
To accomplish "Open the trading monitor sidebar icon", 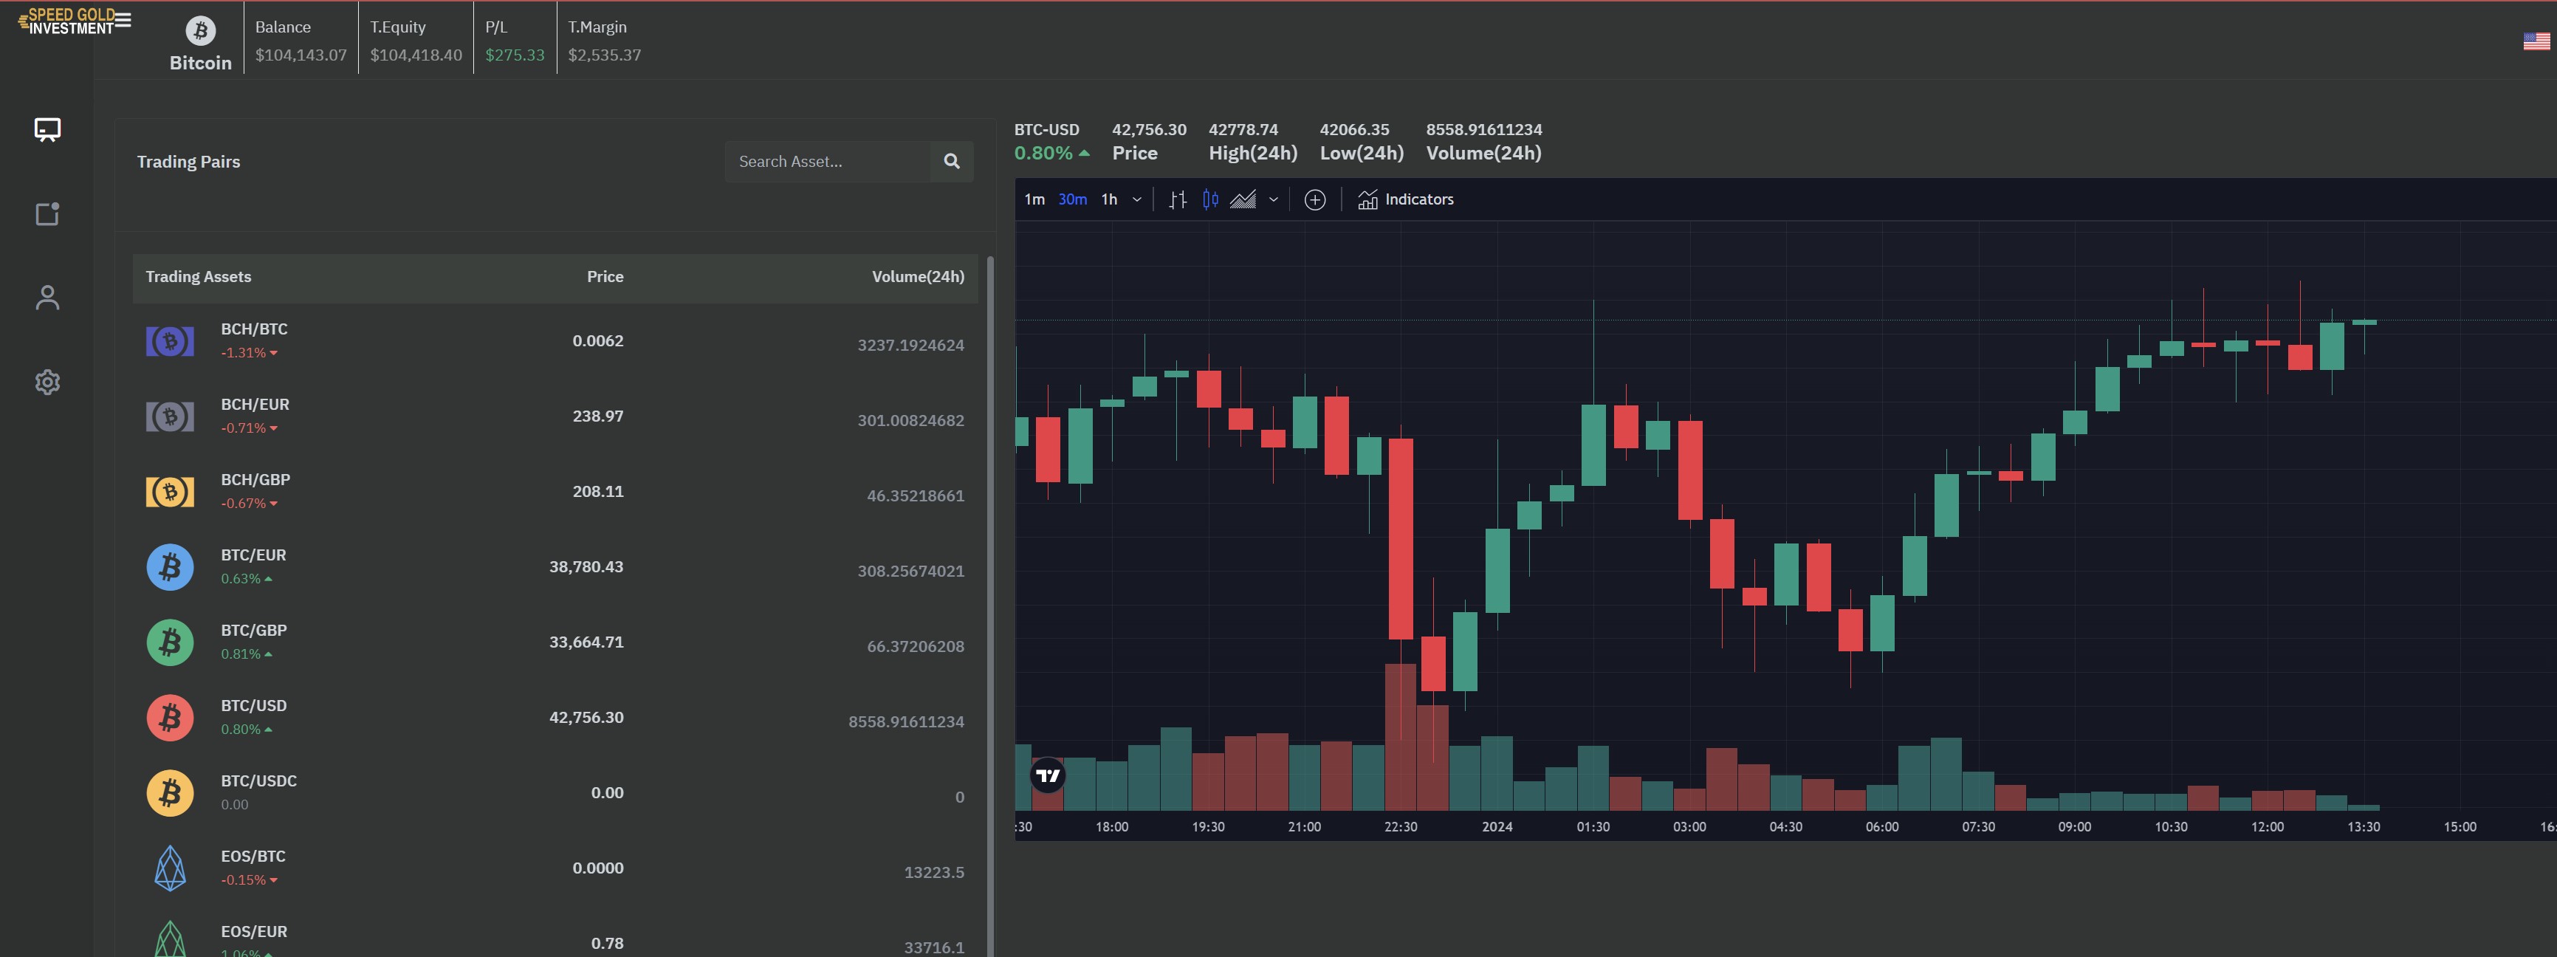I will coord(48,130).
